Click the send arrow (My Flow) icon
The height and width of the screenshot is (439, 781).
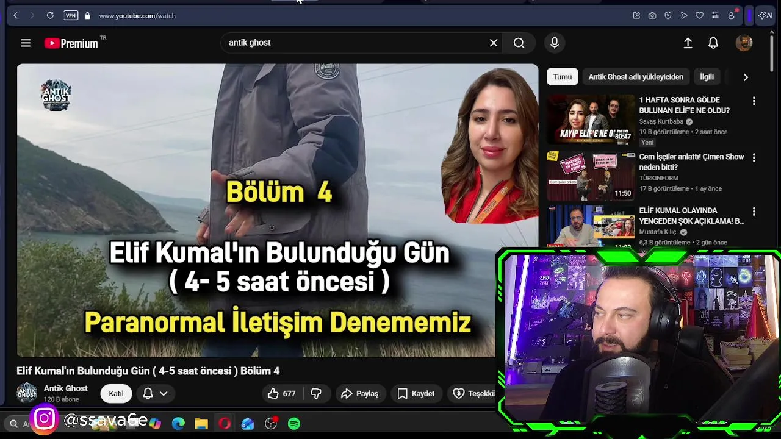click(x=684, y=16)
